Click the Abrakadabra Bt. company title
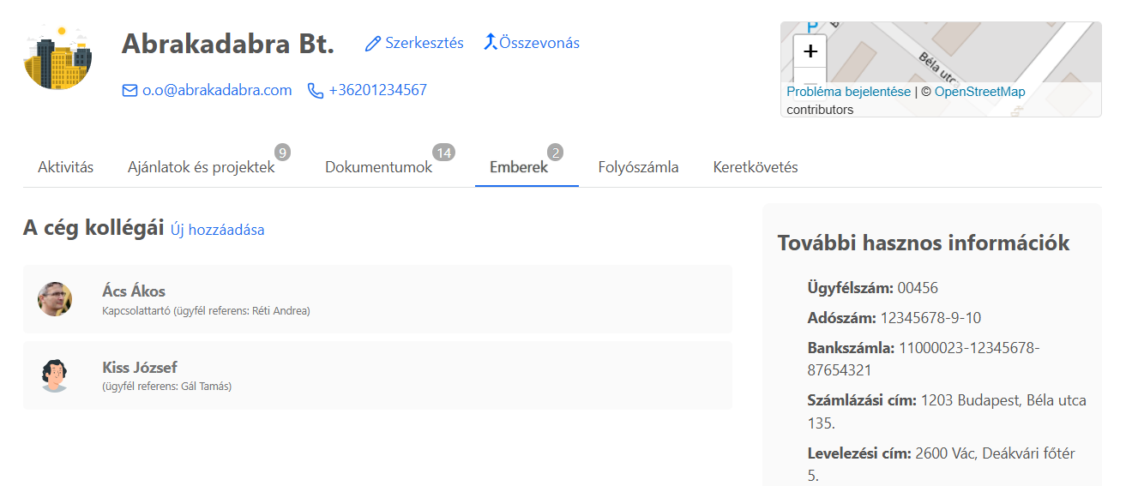The width and height of the screenshot is (1126, 486). [x=228, y=43]
